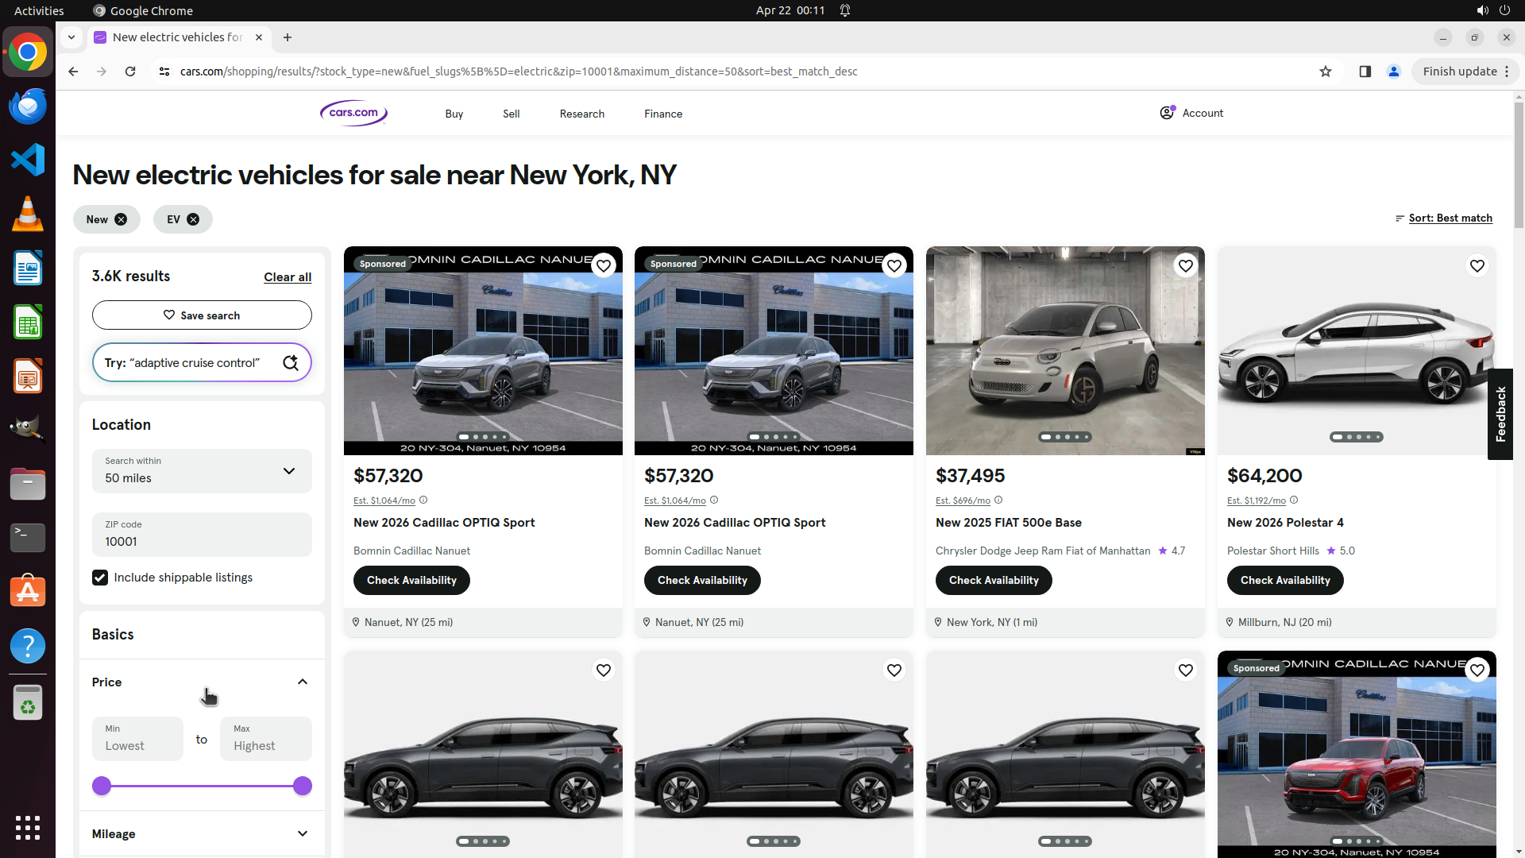Expand the Mileage filter section
The image size is (1525, 858).
pos(303,834)
